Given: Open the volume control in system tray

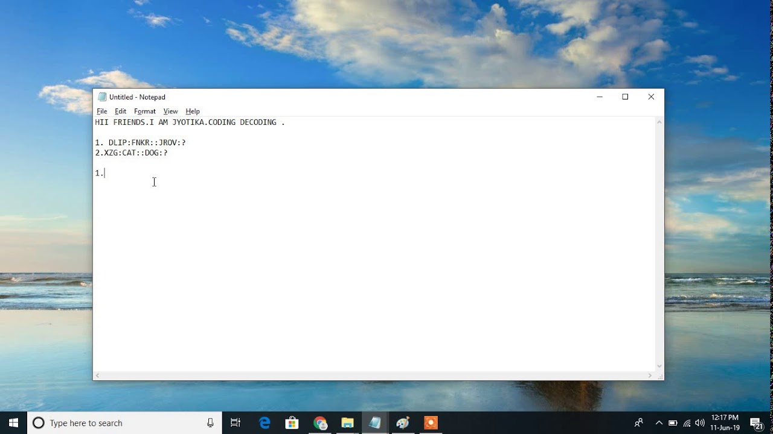Looking at the screenshot, I should 700,423.
